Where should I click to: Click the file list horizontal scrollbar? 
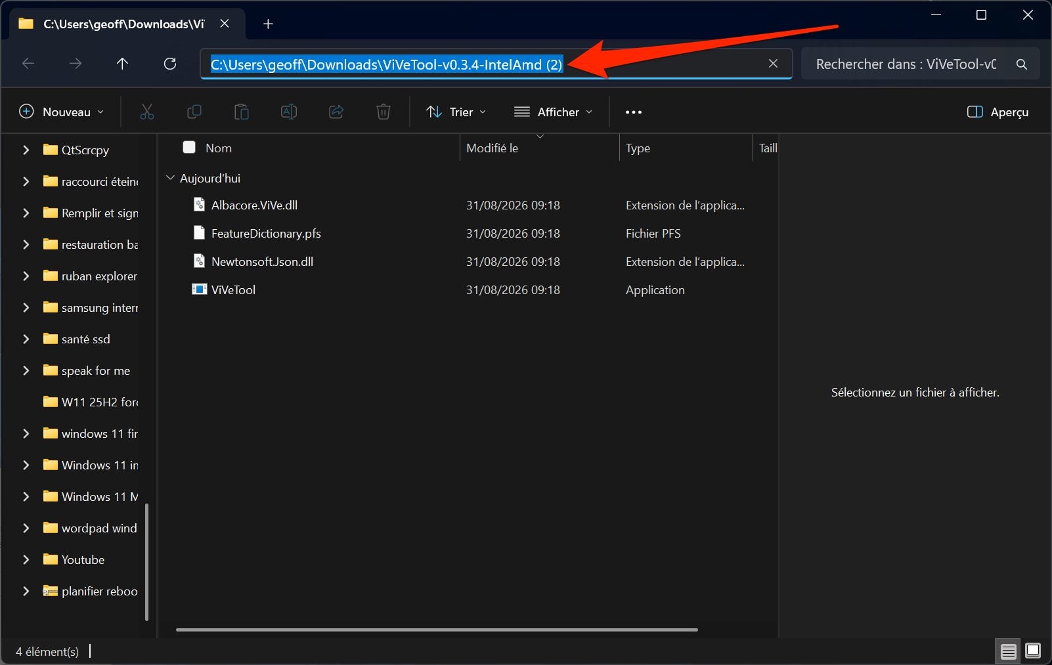click(x=437, y=630)
